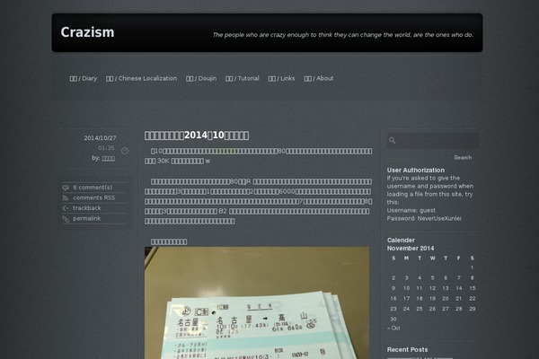Viewport: 539px width, 359px height.
Task: Open the Links menu item
Action: pos(281,78)
